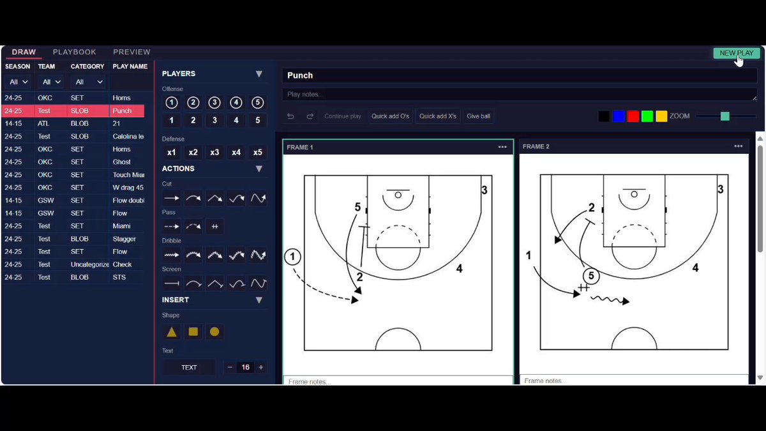The height and width of the screenshot is (431, 766).
Task: Open the Frame 1 options menu
Action: point(502,147)
